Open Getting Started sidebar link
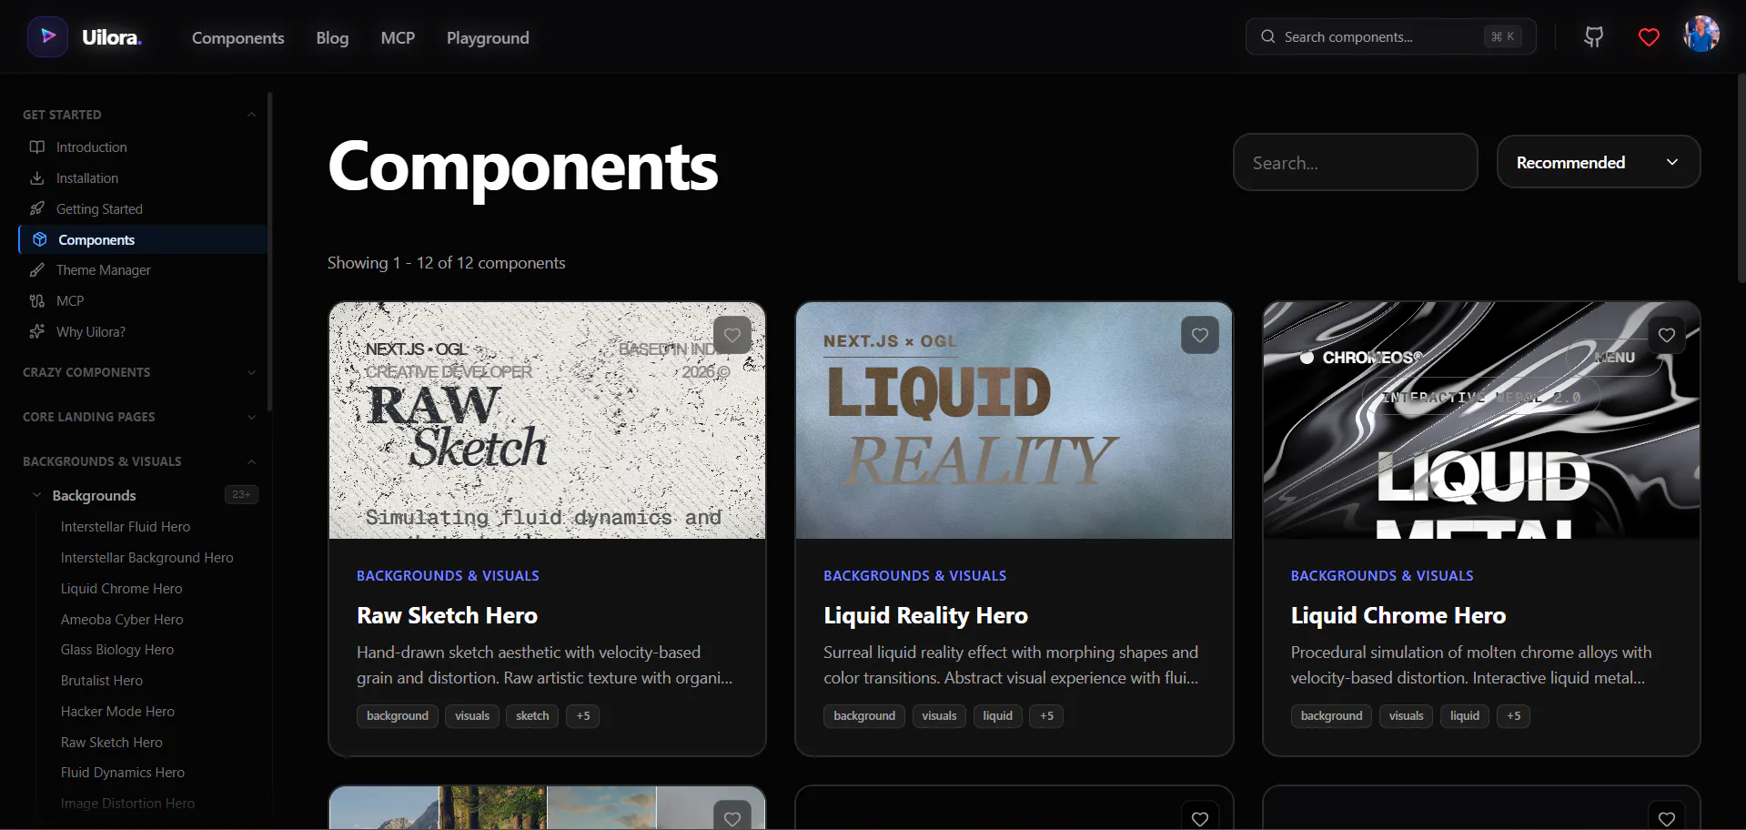Image resolution: width=1746 pixels, height=830 pixels. tap(99, 208)
